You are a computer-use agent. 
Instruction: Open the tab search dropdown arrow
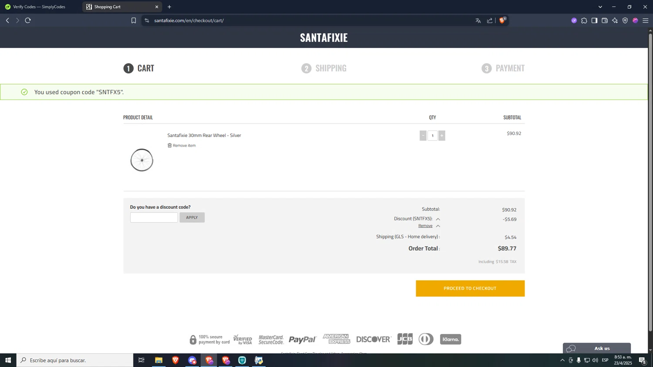click(600, 7)
